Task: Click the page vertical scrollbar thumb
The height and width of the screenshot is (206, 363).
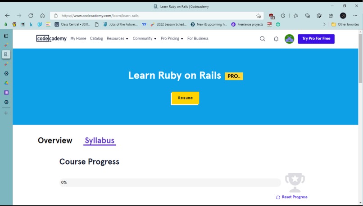Action: (360, 58)
